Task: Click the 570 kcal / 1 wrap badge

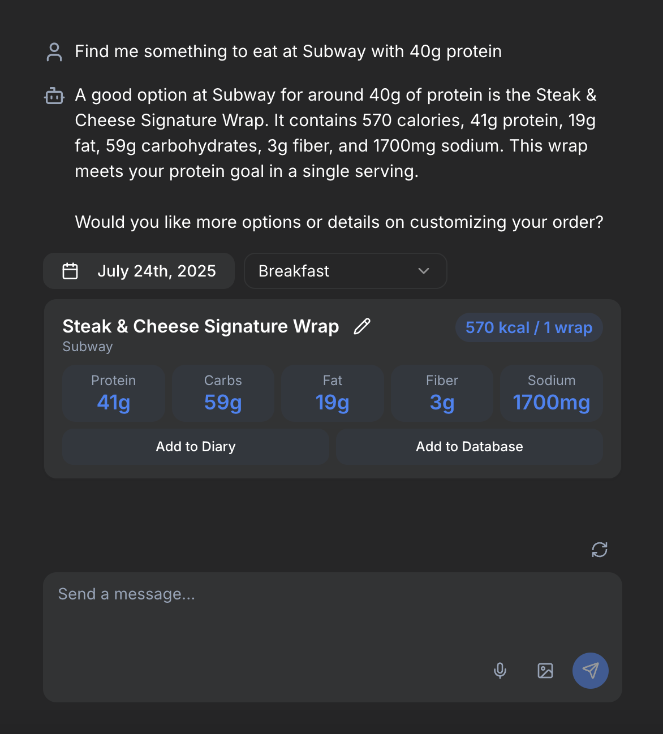Action: click(x=529, y=327)
